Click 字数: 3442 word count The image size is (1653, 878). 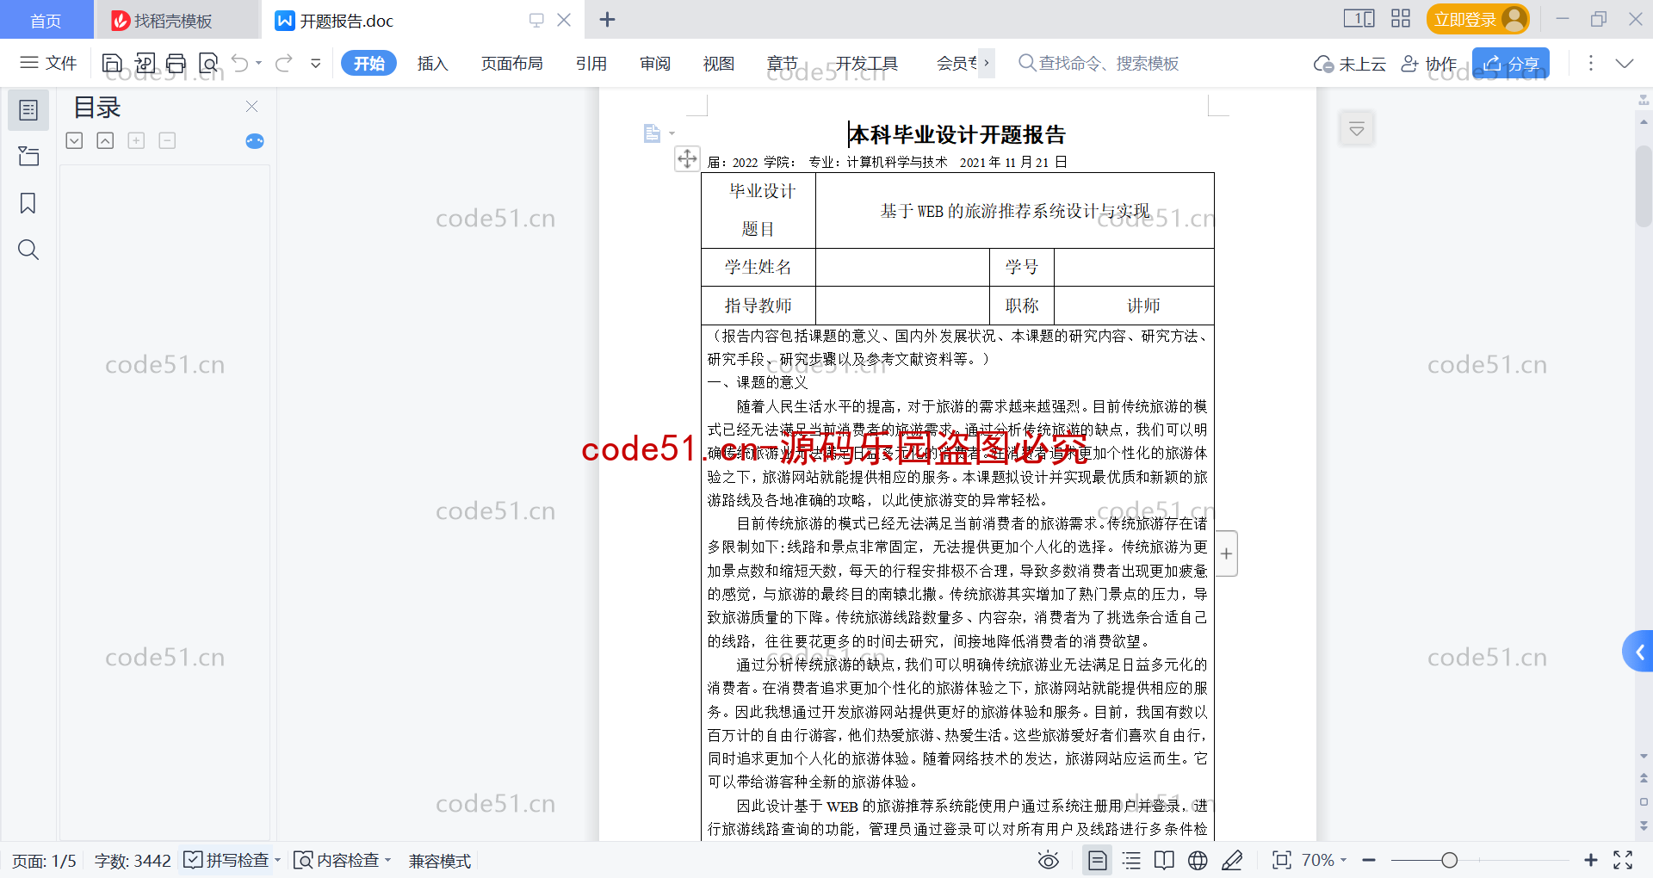133,860
